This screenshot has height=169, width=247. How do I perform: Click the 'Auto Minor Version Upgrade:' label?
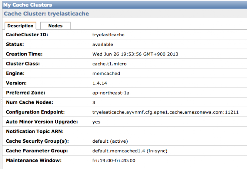point(42,122)
